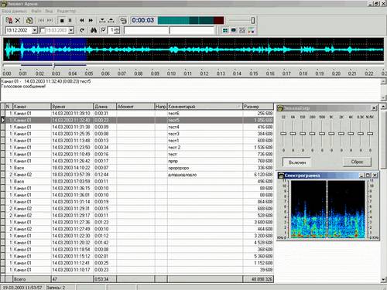The width and height of the screenshot is (387, 290).
Task: Click the message pane scroll-up arrow
Action: tap(384, 81)
